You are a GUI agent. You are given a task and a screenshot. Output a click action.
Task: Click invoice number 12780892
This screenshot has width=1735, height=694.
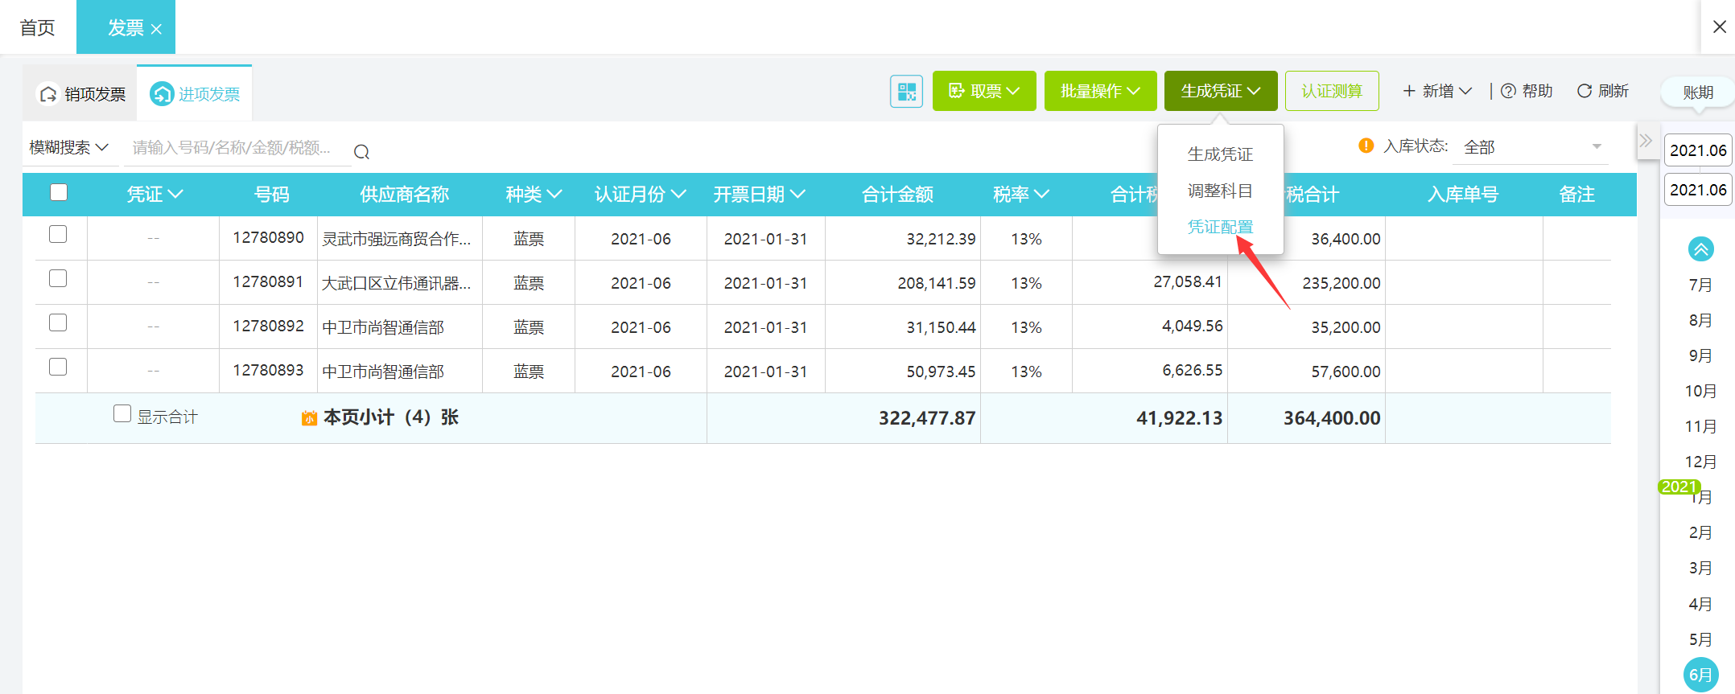268,326
